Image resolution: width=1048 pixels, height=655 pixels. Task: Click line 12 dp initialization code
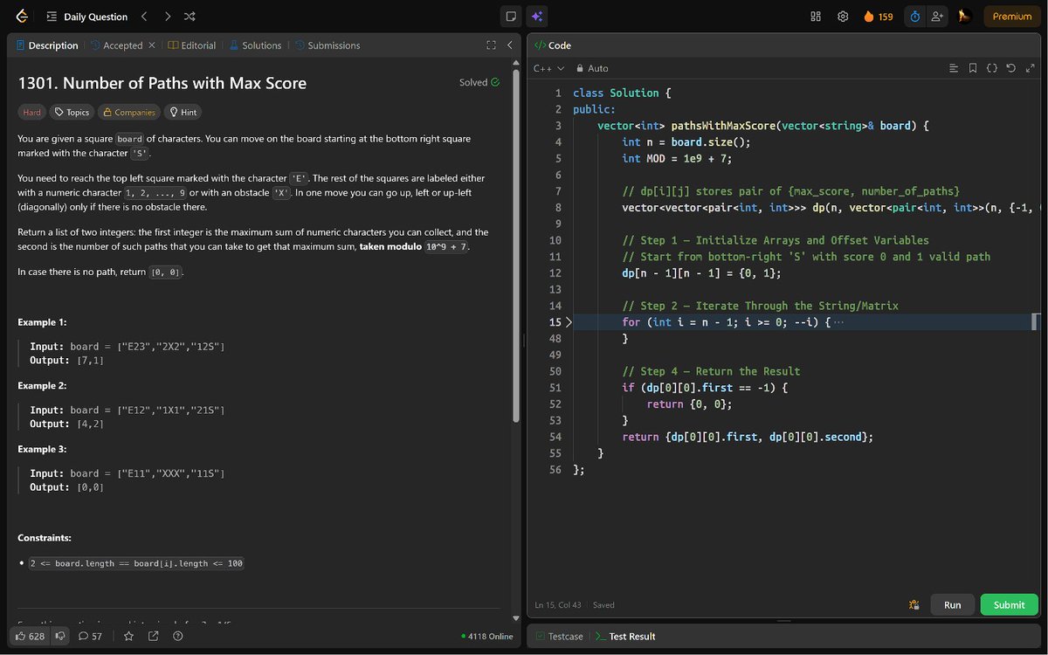[701, 273]
